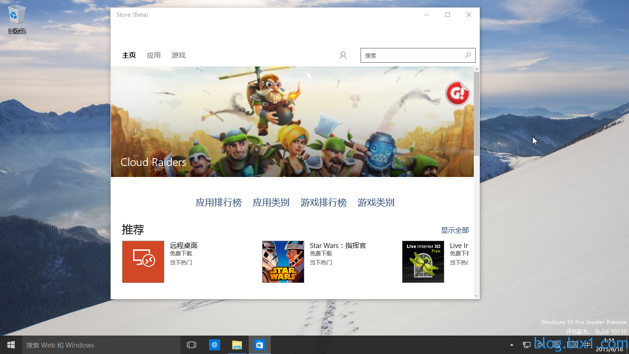Image resolution: width=629 pixels, height=354 pixels.
Task: Open the 远程桌面 app tile icon
Action: pos(143,262)
